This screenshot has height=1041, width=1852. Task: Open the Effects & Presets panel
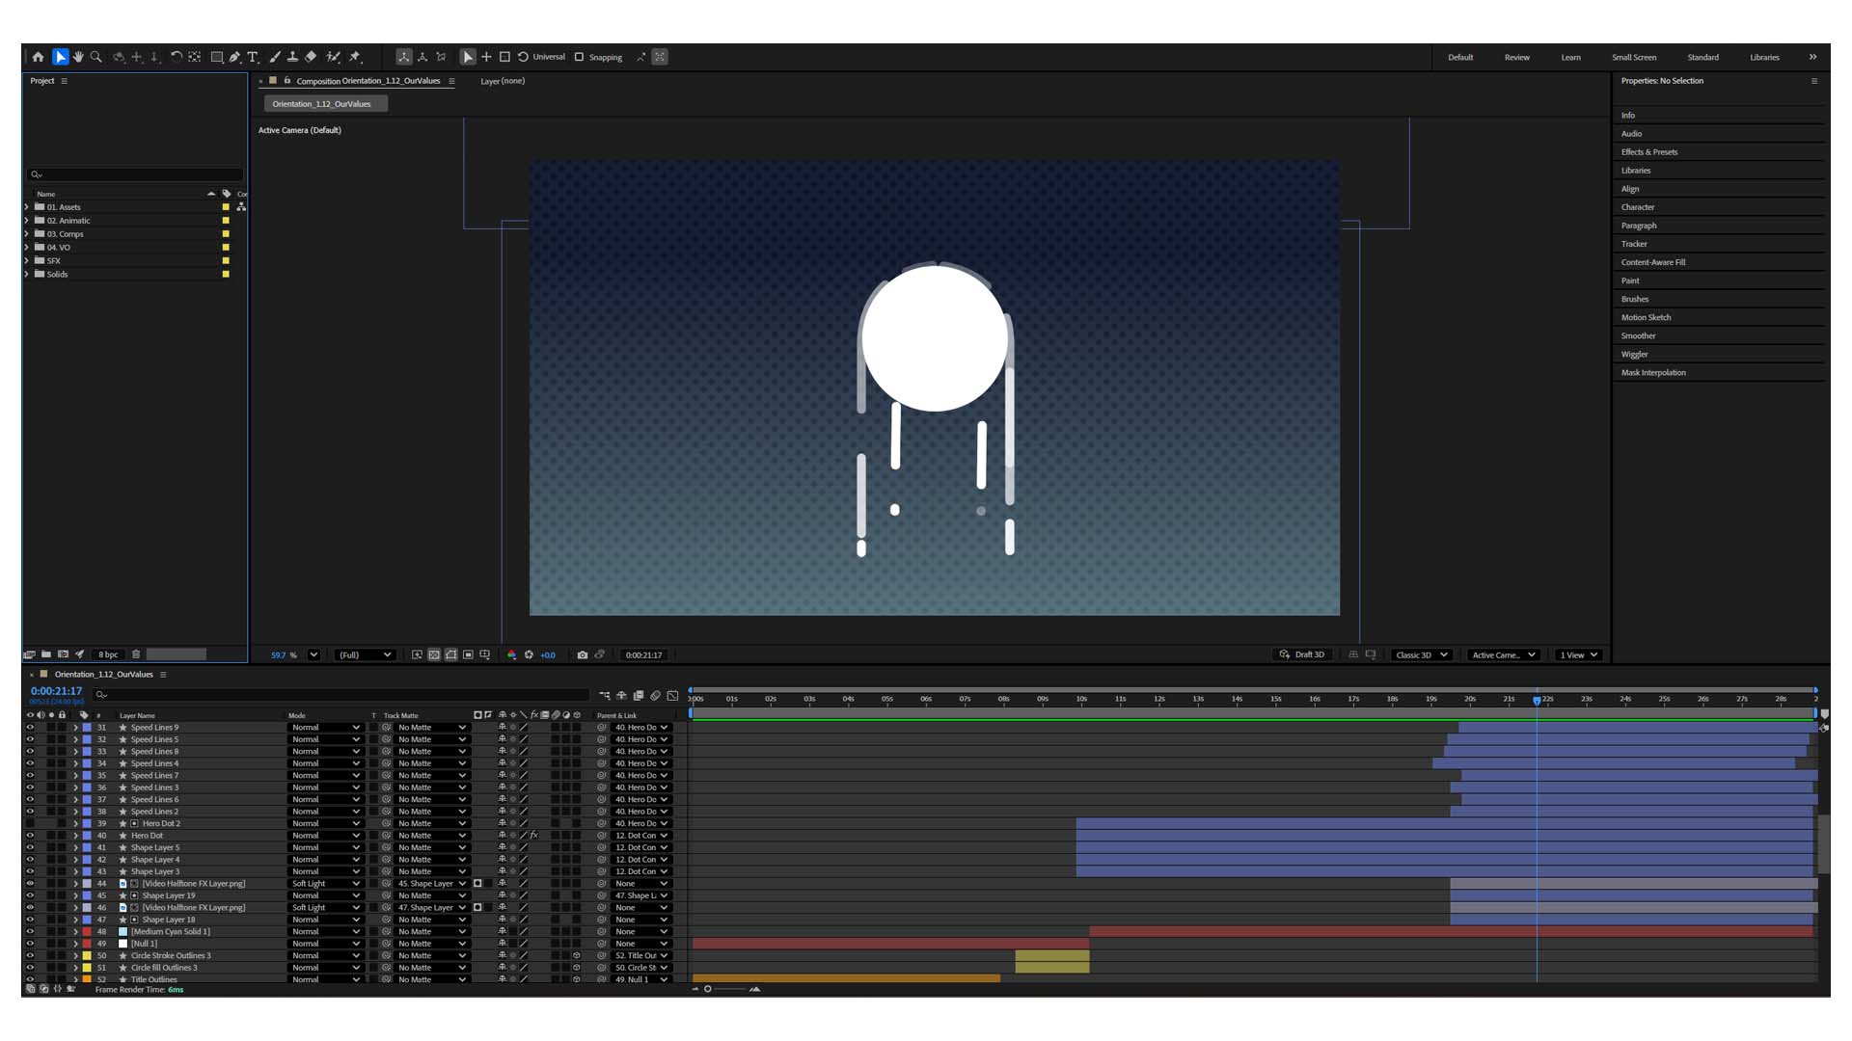click(x=1649, y=152)
